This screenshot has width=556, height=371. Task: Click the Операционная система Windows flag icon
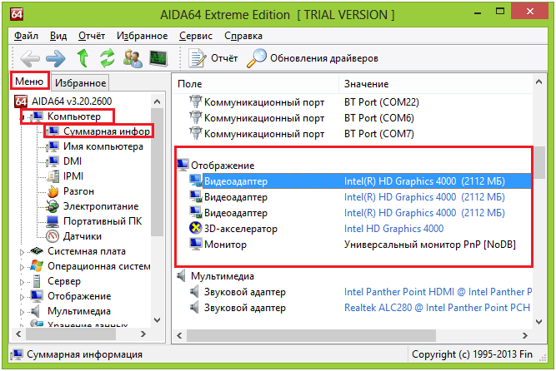coord(37,266)
